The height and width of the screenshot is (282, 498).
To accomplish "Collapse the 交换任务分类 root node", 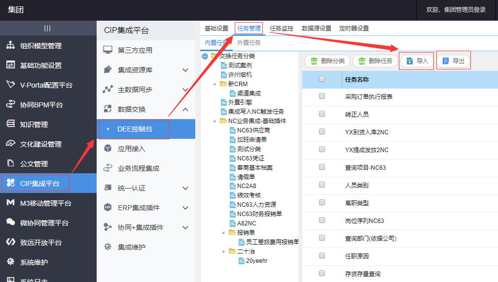I will pyautogui.click(x=205, y=56).
